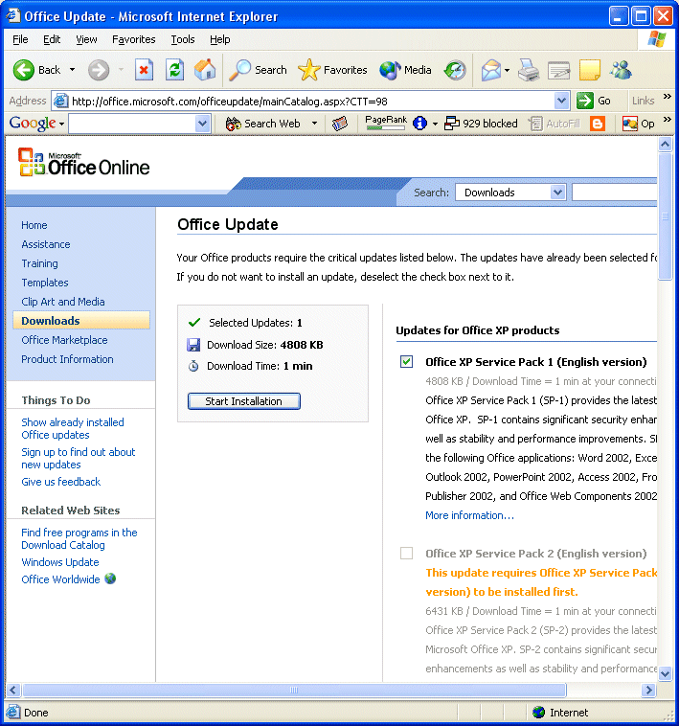Refresh the page with the green arrows icon
The height and width of the screenshot is (726, 679).
pyautogui.click(x=175, y=70)
